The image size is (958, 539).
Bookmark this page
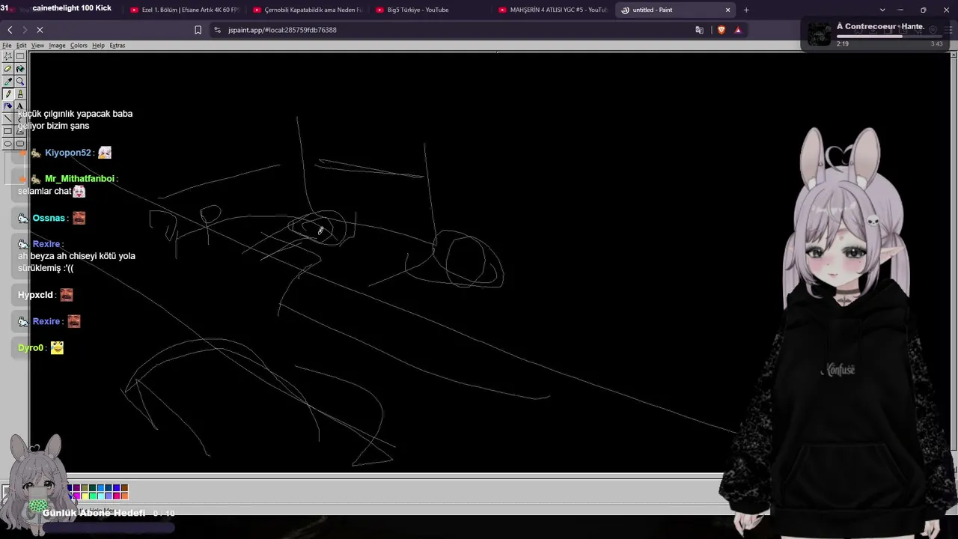point(198,30)
